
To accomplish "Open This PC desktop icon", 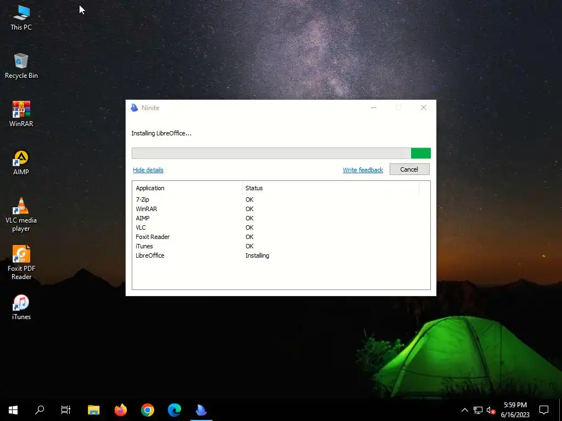I will coord(21,18).
